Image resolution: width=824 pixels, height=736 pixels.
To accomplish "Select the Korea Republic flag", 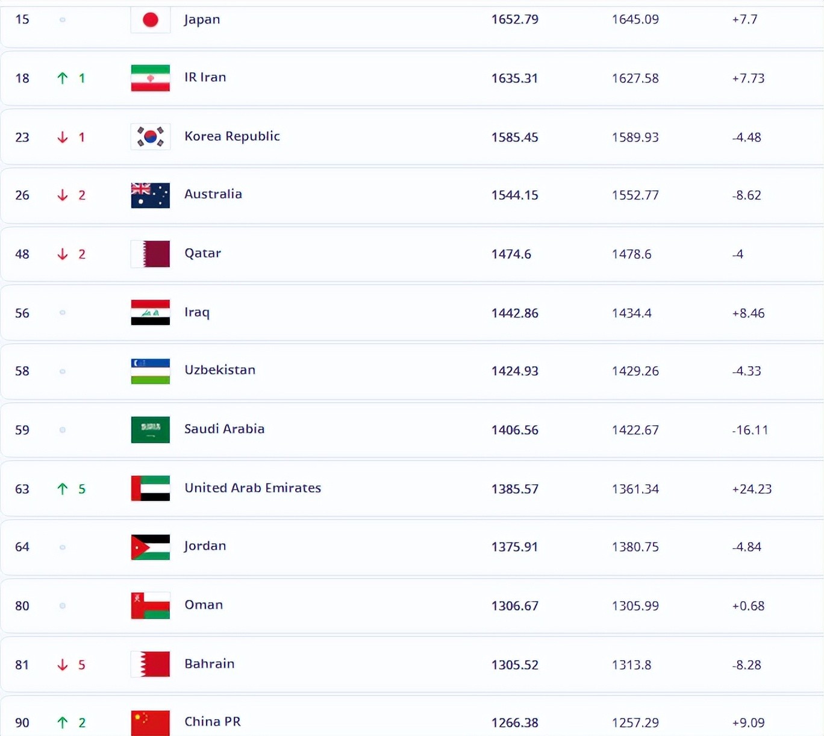I will 151,137.
